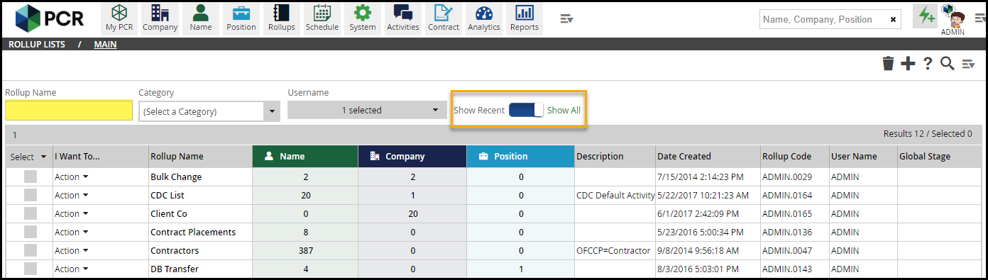
Task: Clear the search box with the x
Action: coord(893,20)
